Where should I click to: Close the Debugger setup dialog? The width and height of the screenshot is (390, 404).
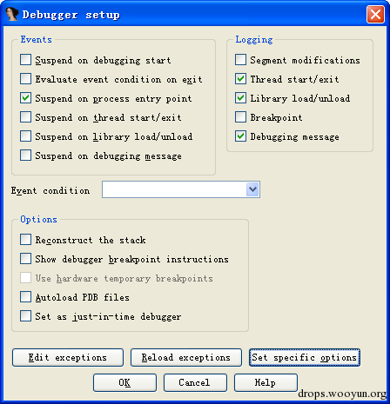(x=375, y=14)
